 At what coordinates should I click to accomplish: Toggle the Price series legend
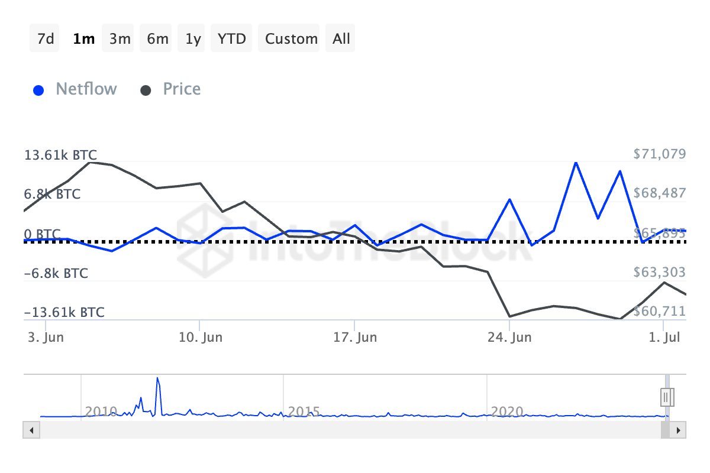point(182,89)
